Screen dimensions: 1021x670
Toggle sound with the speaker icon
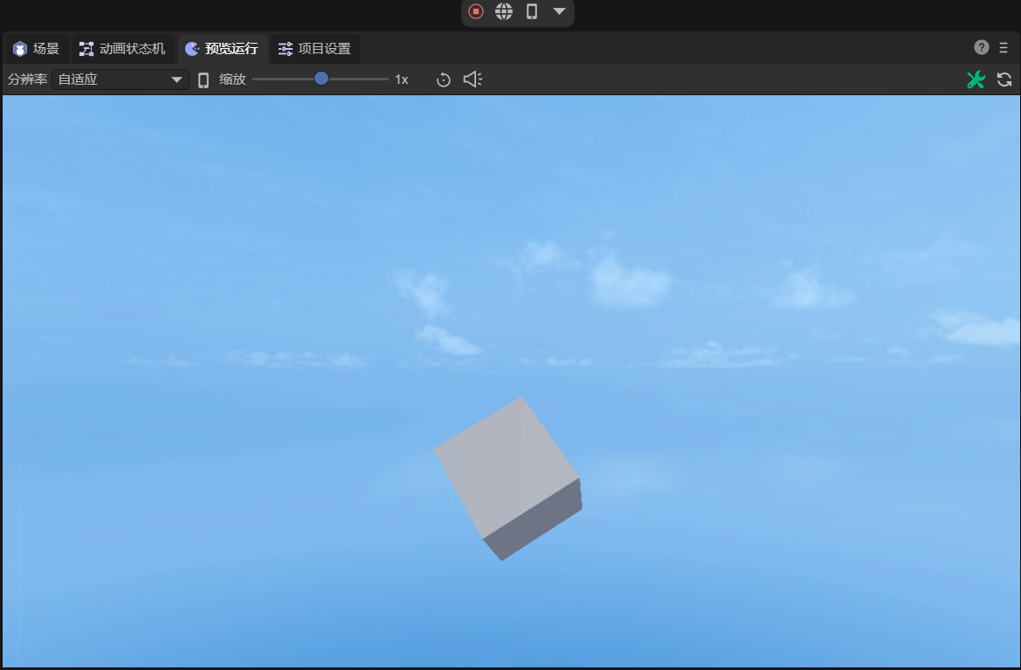473,79
